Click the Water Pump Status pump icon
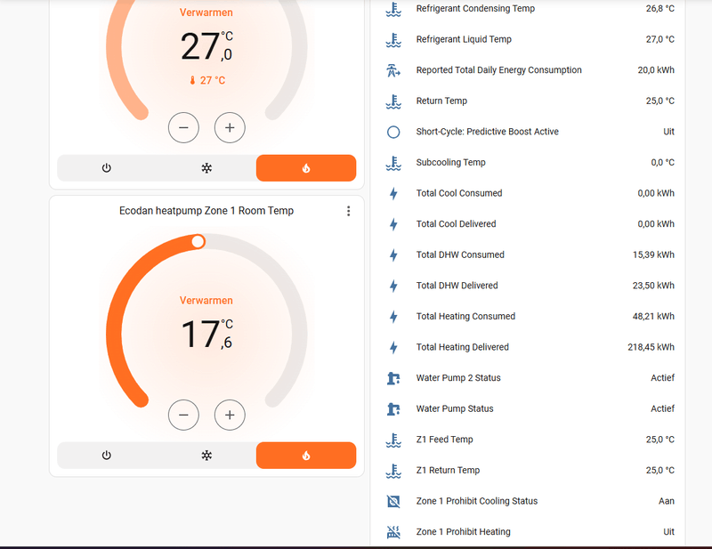The image size is (712, 549). tap(393, 408)
